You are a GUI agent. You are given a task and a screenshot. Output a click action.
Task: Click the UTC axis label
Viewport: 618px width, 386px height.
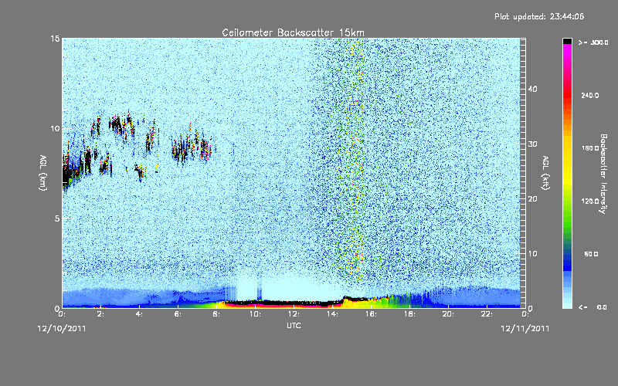click(x=294, y=326)
